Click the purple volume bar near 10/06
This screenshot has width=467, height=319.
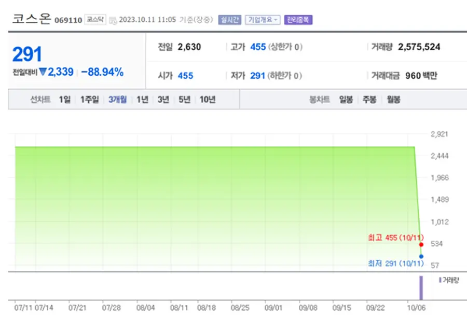click(421, 288)
